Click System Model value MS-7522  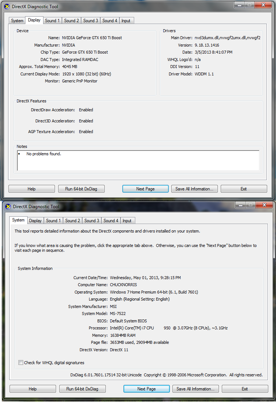click(118, 314)
